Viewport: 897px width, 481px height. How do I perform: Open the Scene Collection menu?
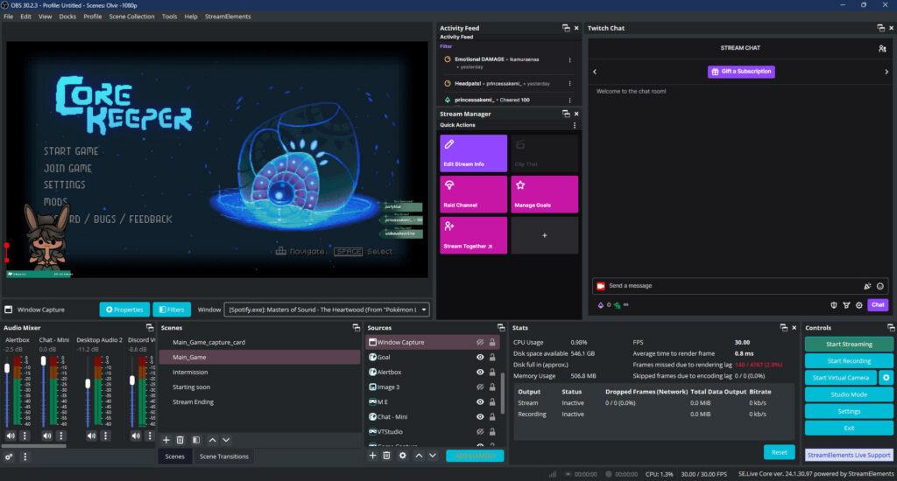[x=131, y=17]
